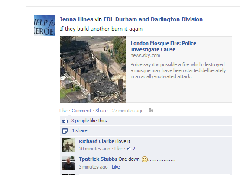Open 'London Mosque Fire: Police Investigate Cause' headline
The width and height of the screenshot is (240, 175).
coord(163,46)
